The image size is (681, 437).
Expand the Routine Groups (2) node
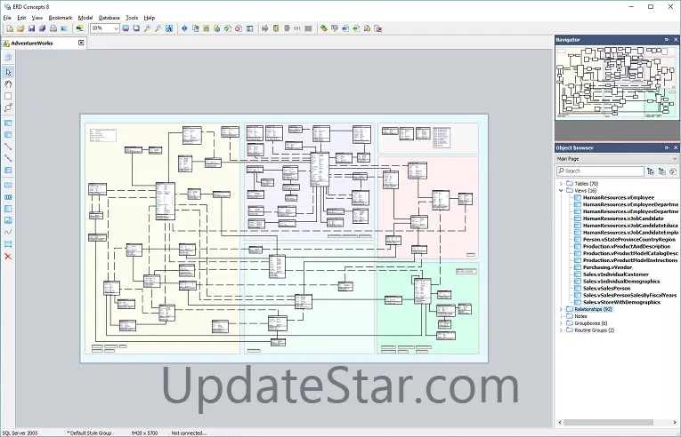coord(561,330)
